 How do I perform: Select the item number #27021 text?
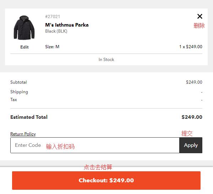pyautogui.click(x=53, y=17)
